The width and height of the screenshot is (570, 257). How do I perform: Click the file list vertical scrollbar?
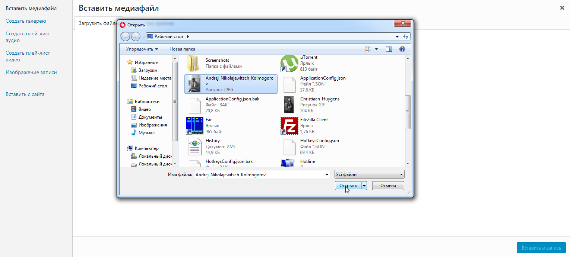point(408,112)
